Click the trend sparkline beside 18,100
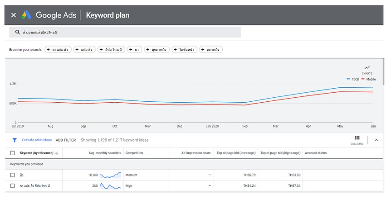The height and width of the screenshot is (204, 391). click(x=110, y=175)
